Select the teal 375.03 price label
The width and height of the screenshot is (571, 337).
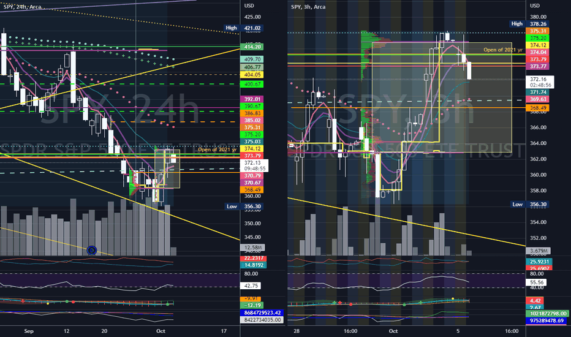click(252, 142)
